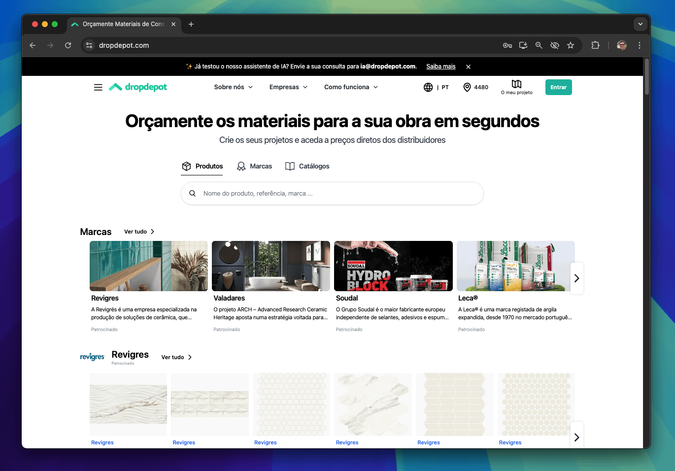Expand the tab search dropdown arrow

[x=641, y=24]
